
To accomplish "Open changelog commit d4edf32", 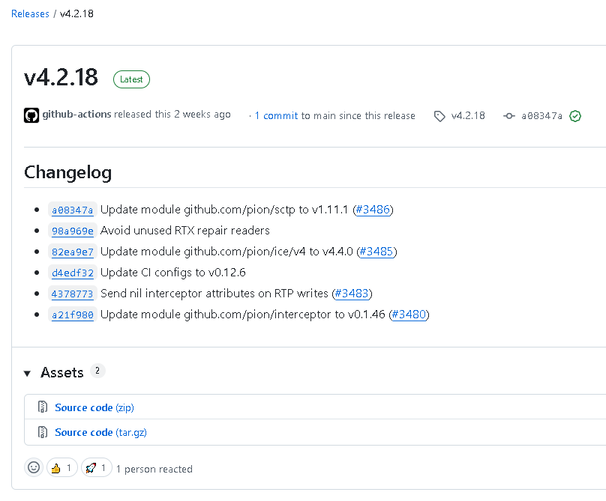I will pyautogui.click(x=72, y=273).
